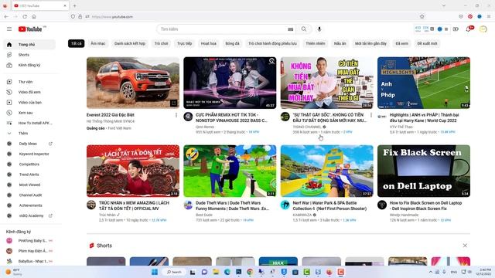Open vidIQ Competitors
This screenshot has width=495, height=278.
click(29, 164)
